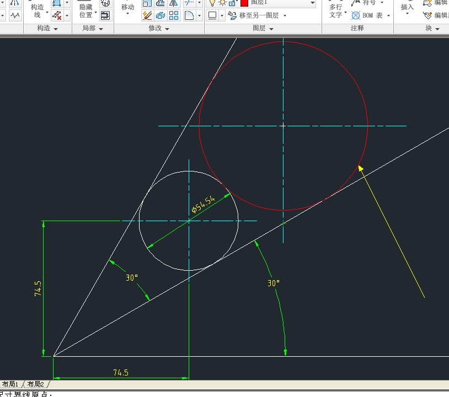The height and width of the screenshot is (397, 449).
Task: Click the symbol leader text icon
Action: (356, 3)
